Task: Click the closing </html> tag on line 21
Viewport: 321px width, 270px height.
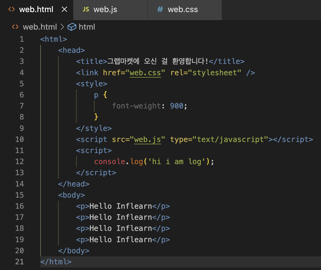Action: point(56,262)
